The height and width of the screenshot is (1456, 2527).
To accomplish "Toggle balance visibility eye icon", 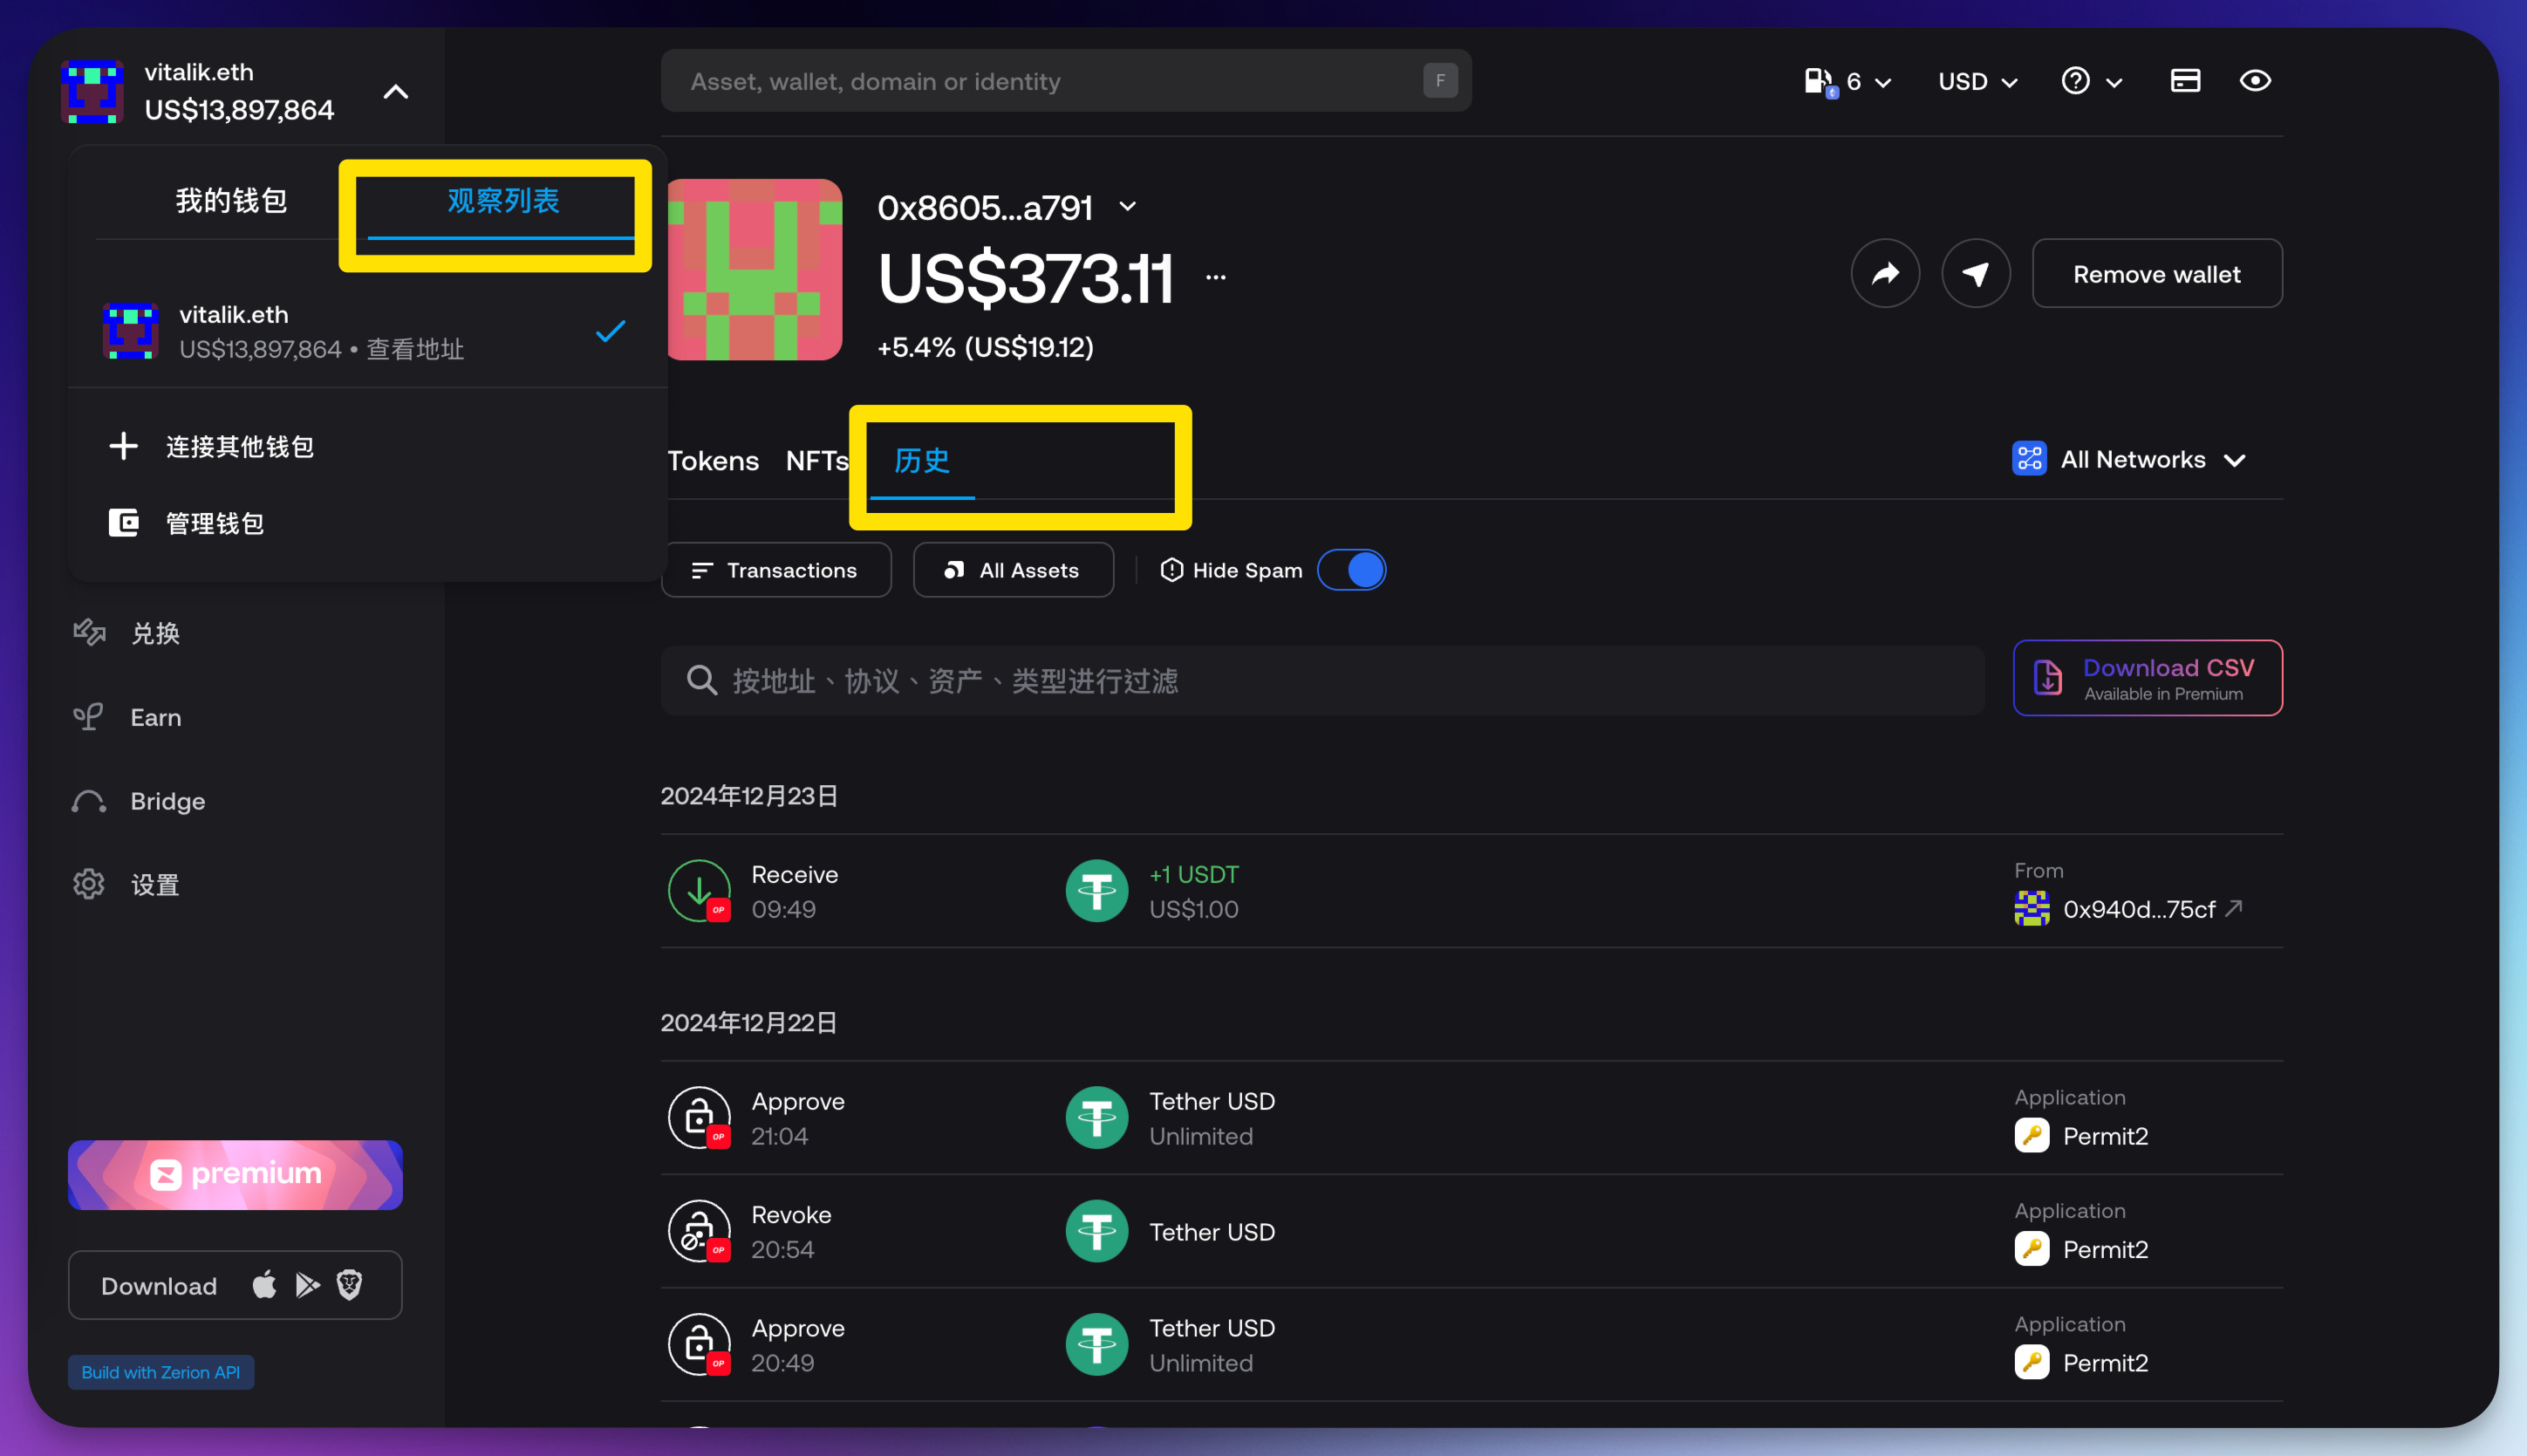I will click(x=2255, y=80).
